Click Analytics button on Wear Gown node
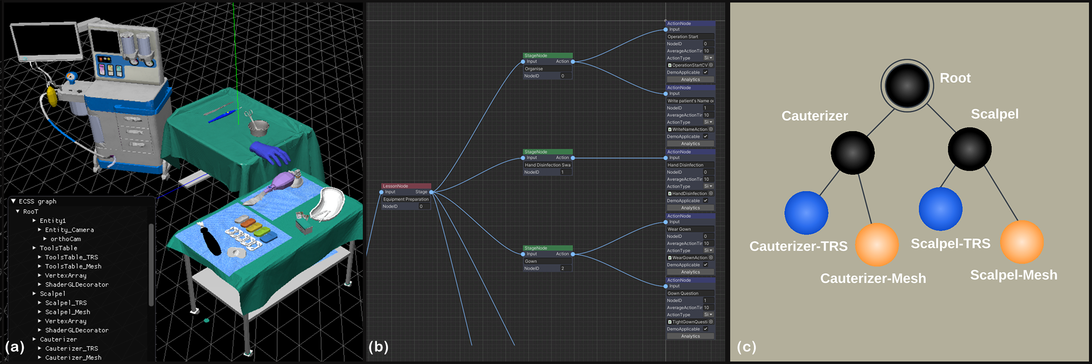The width and height of the screenshot is (1092, 364). (x=690, y=272)
